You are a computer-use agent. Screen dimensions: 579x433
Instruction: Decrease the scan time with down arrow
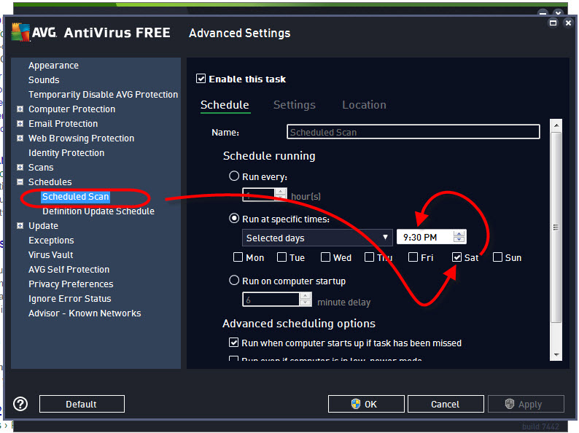tap(459, 240)
